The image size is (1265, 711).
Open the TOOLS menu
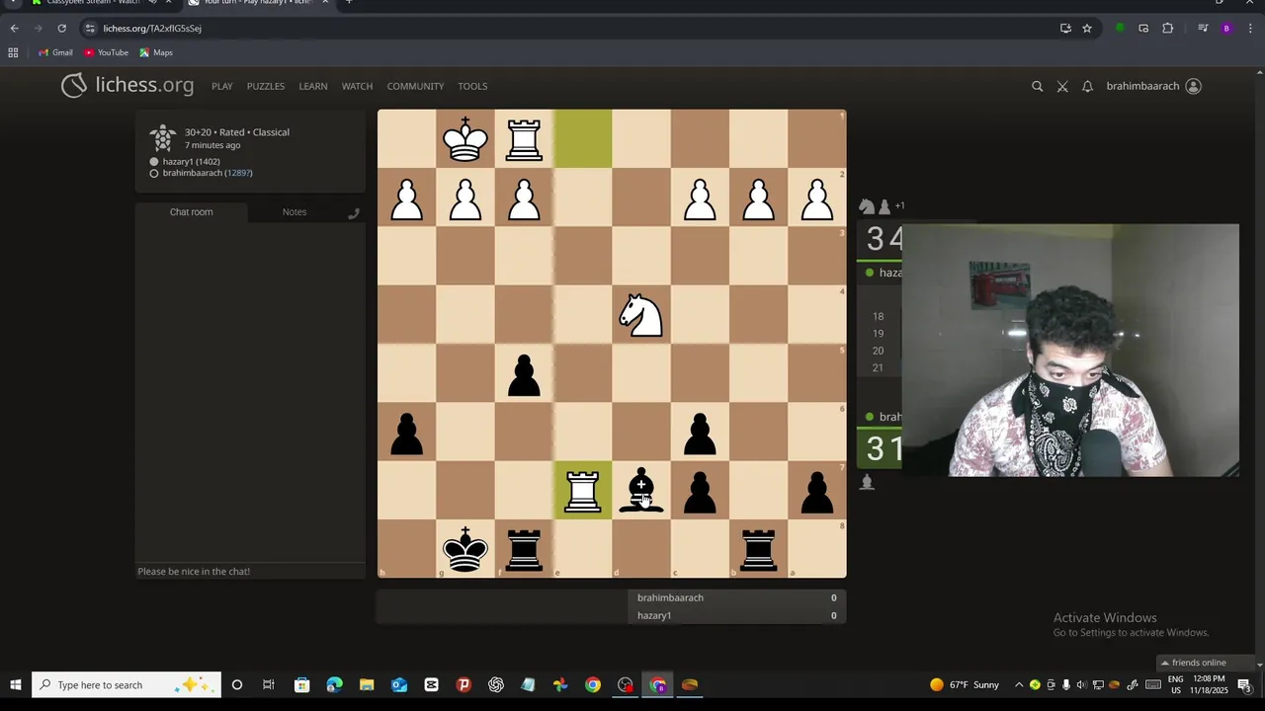pyautogui.click(x=472, y=86)
